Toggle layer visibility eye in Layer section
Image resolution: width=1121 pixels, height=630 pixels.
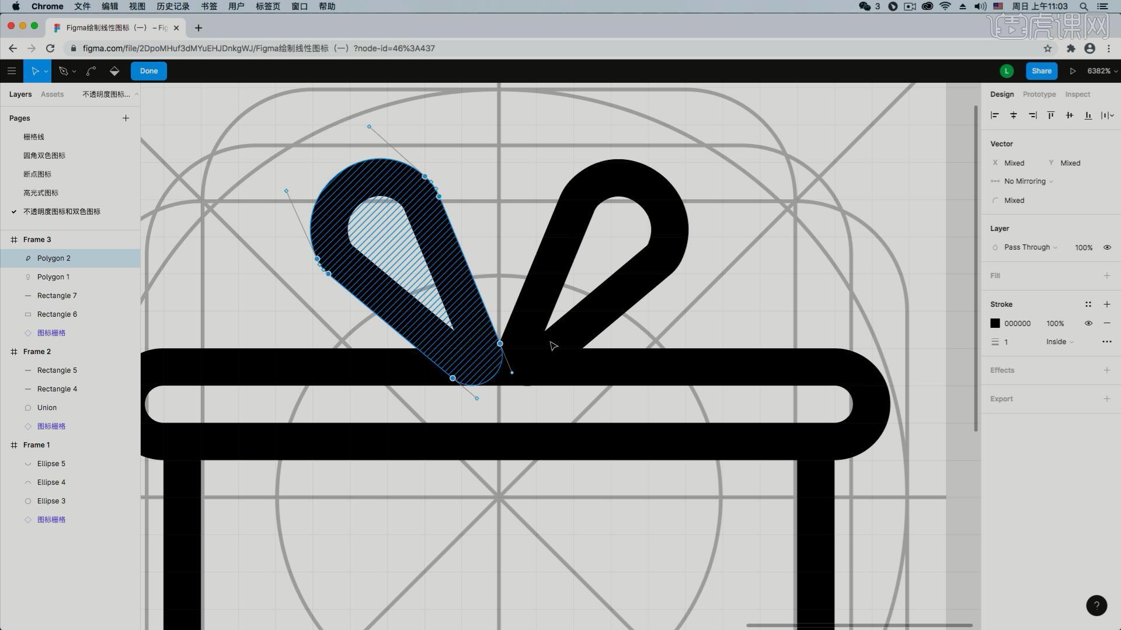1107,247
